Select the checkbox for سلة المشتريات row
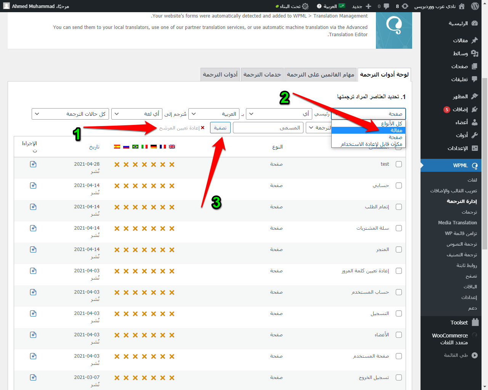This screenshot has height=390, width=488. point(399,228)
